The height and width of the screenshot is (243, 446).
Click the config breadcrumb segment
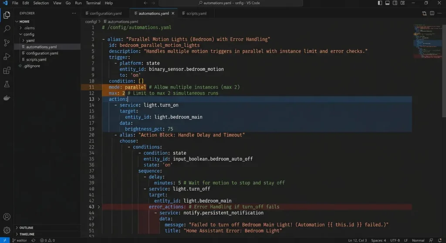click(x=91, y=22)
